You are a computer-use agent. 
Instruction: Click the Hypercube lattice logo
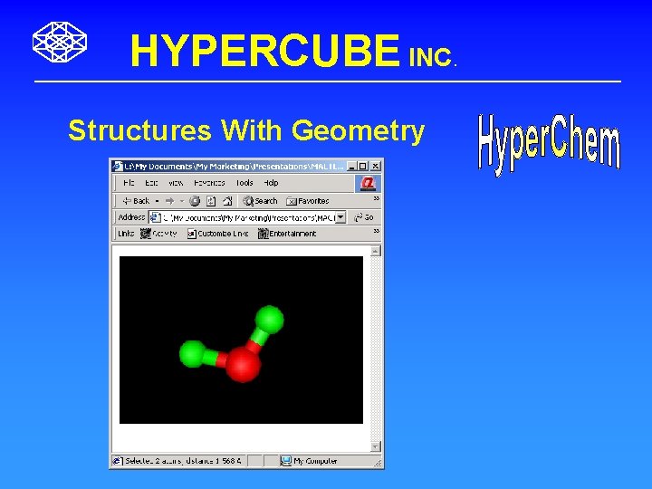pyautogui.click(x=60, y=42)
